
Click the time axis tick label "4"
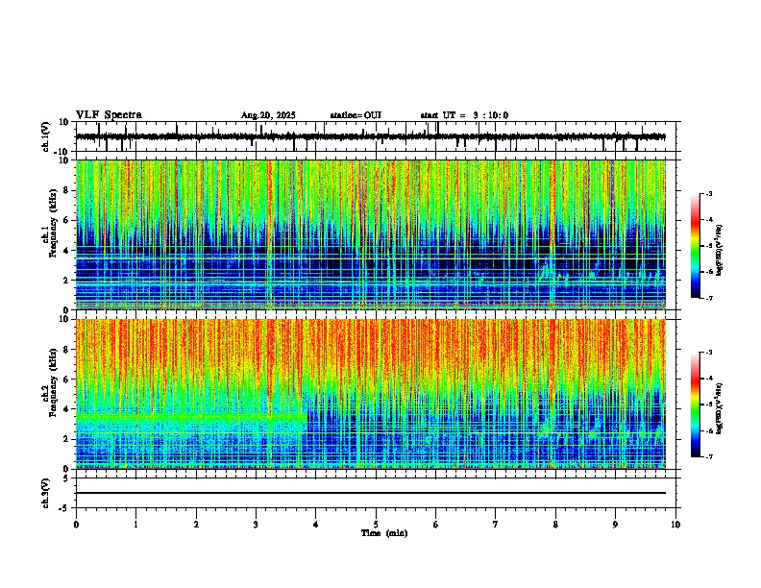pyautogui.click(x=316, y=525)
